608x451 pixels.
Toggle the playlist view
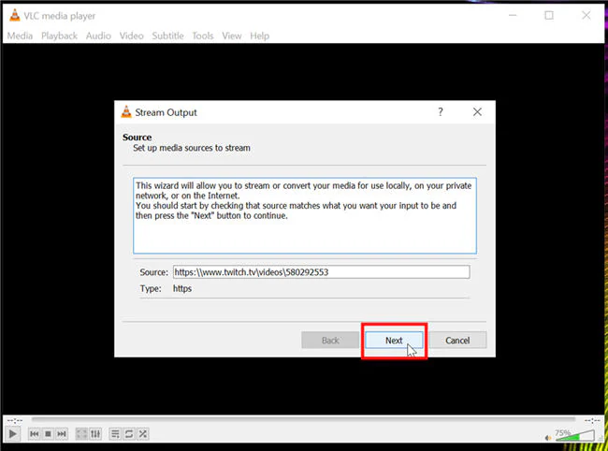pyautogui.click(x=115, y=433)
